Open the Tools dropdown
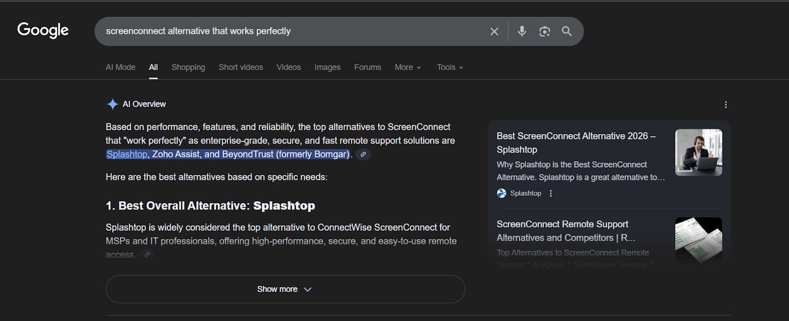789x321 pixels. [449, 68]
